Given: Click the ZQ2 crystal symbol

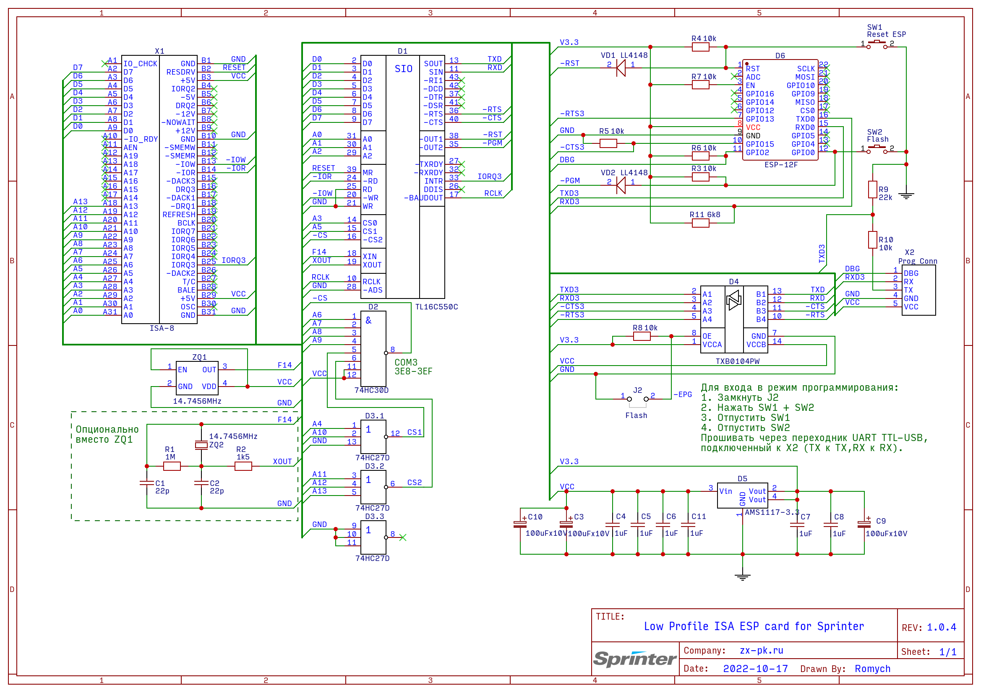Looking at the screenshot, I should pyautogui.click(x=201, y=445).
